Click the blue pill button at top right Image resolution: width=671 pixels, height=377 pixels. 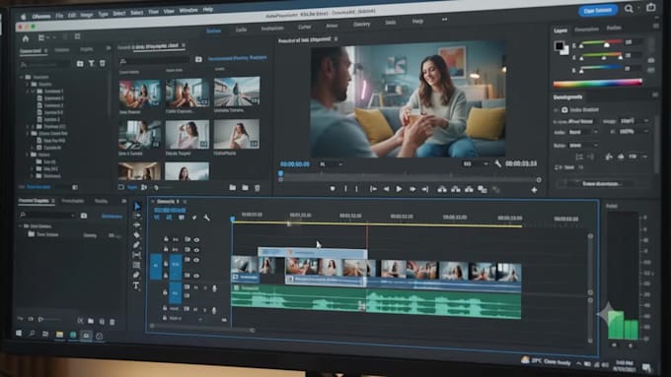pyautogui.click(x=597, y=11)
